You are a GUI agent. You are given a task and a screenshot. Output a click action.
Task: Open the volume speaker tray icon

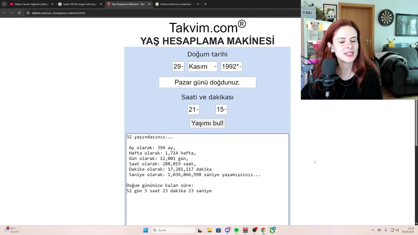[x=397, y=230]
